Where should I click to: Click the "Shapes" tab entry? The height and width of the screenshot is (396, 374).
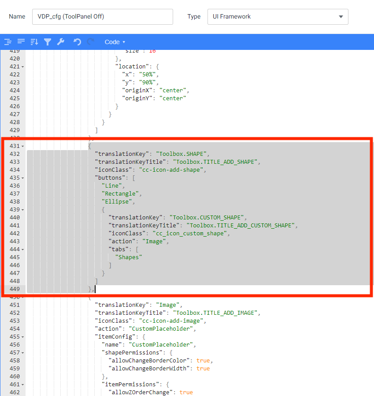point(129,257)
